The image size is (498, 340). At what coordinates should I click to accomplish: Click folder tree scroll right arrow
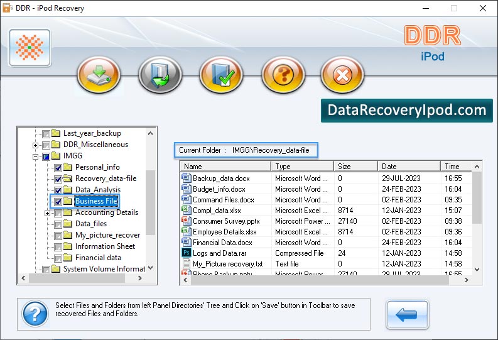[x=140, y=278]
